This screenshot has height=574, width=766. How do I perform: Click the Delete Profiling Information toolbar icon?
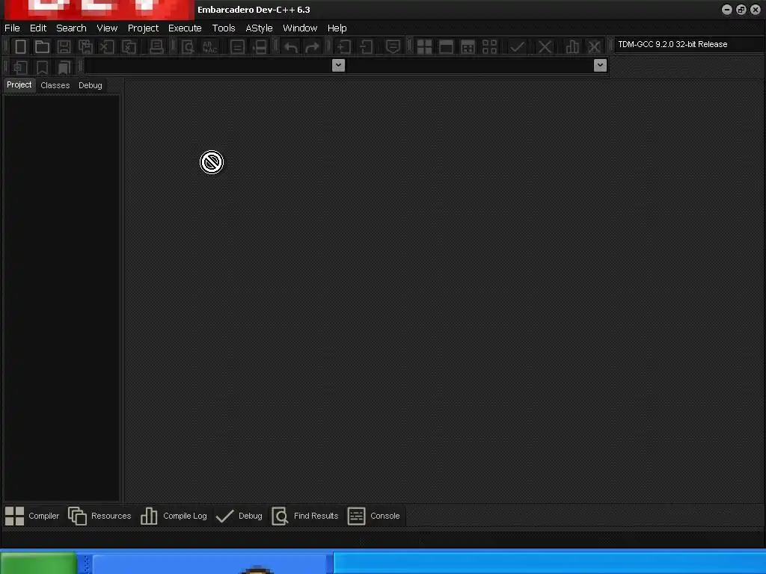(594, 47)
